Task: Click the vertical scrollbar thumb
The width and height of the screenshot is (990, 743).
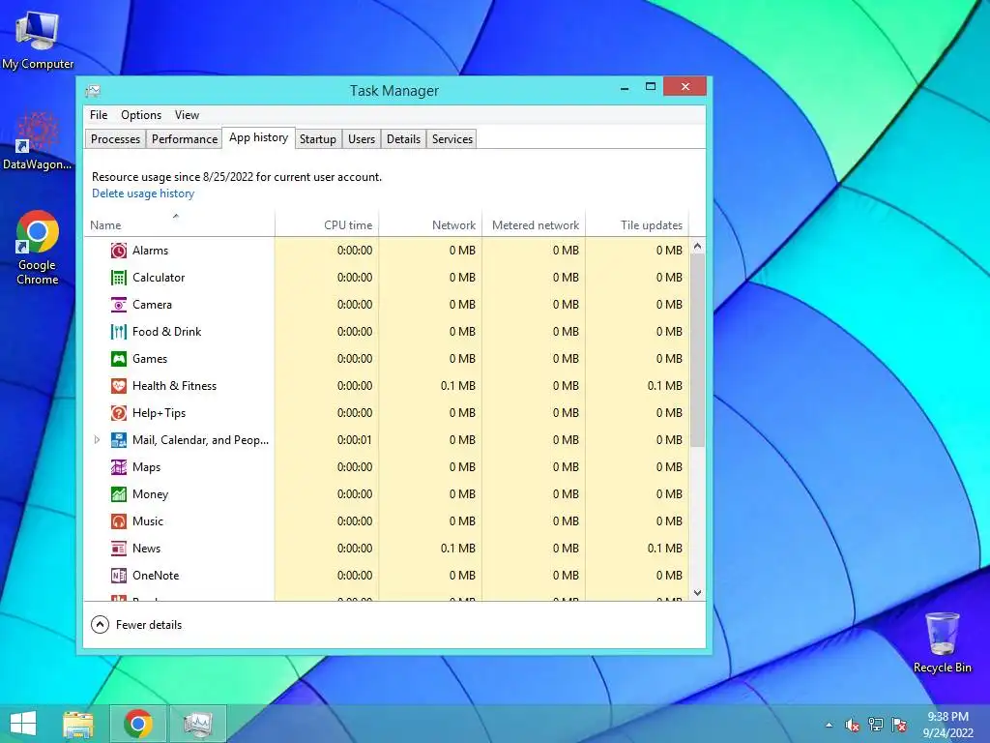Action: point(698,350)
